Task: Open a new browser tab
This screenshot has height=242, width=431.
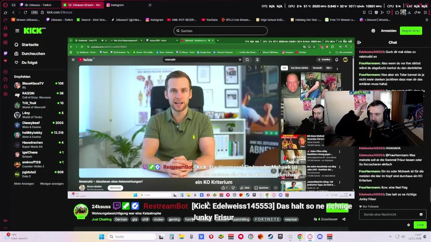Action: 150,5
